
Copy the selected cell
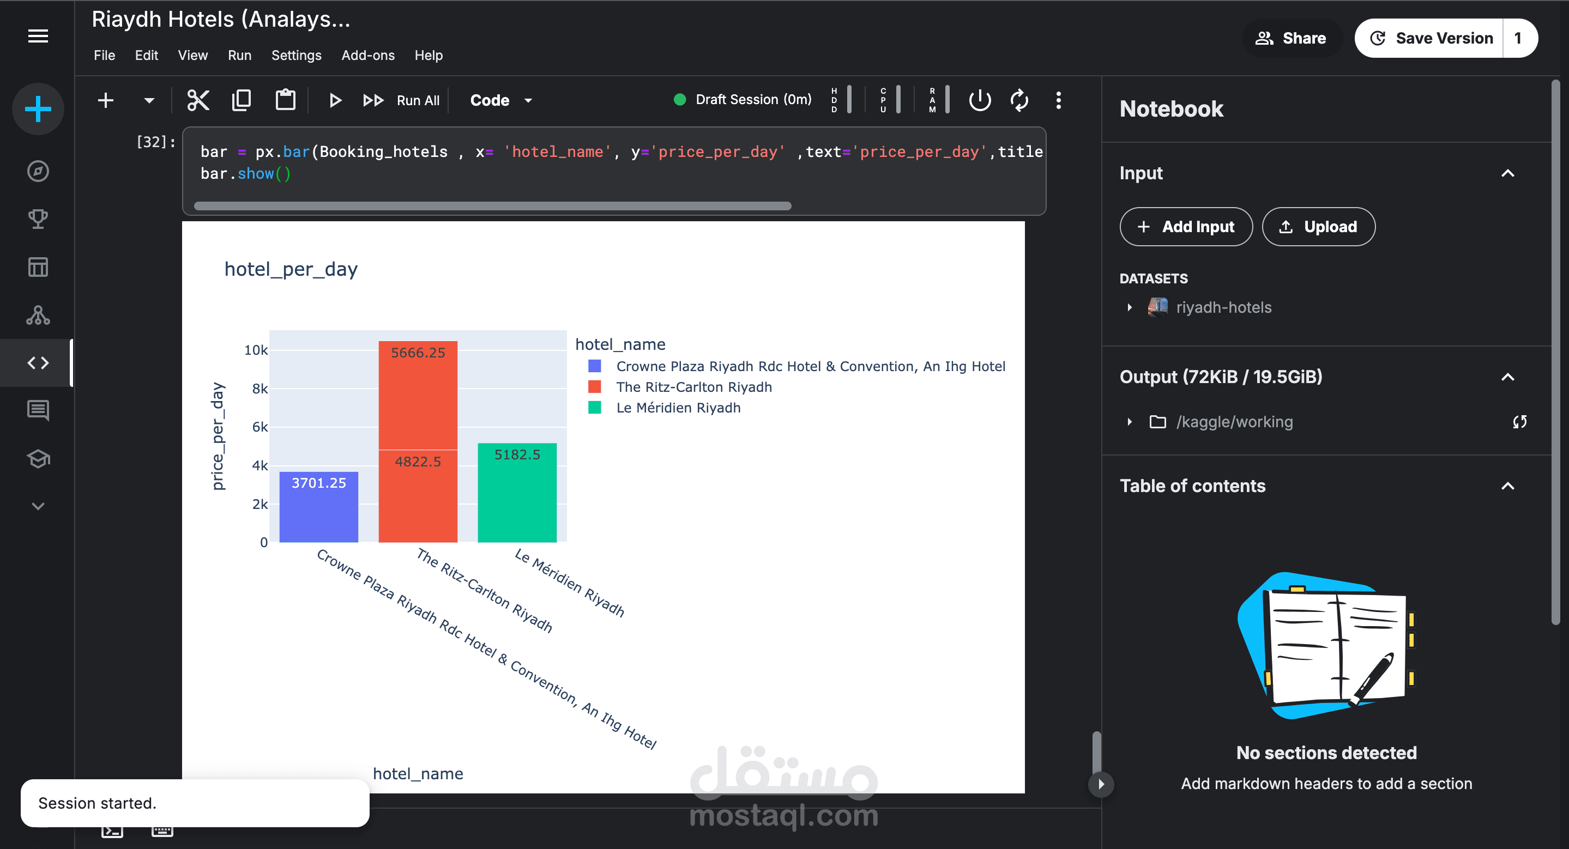click(x=241, y=100)
